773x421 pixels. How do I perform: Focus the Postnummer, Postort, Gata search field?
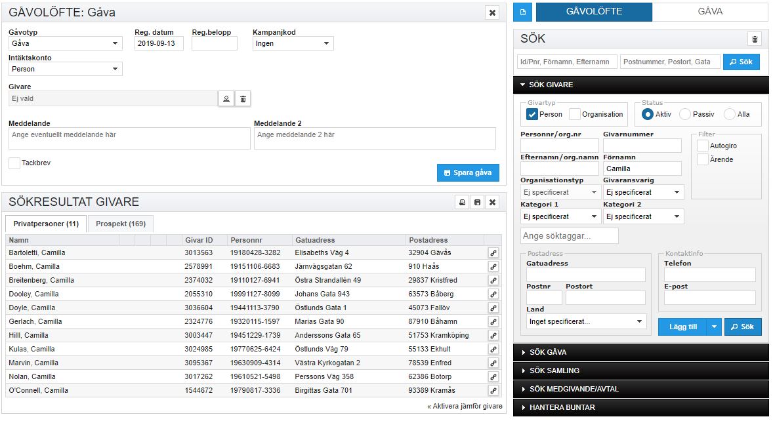(670, 62)
